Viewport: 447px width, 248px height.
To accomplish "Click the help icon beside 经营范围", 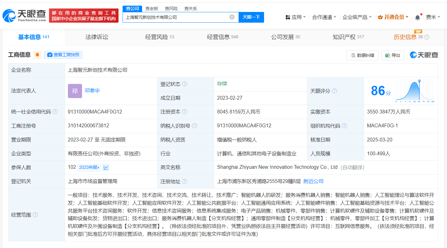I will [x=35, y=215].
